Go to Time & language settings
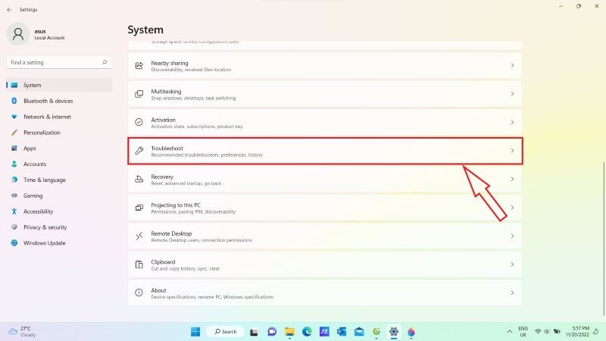The height and width of the screenshot is (341, 606). pyautogui.click(x=59, y=180)
